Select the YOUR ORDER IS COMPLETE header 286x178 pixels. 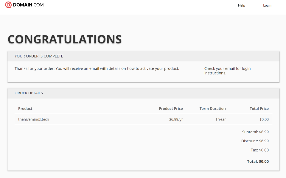pyautogui.click(x=39, y=56)
